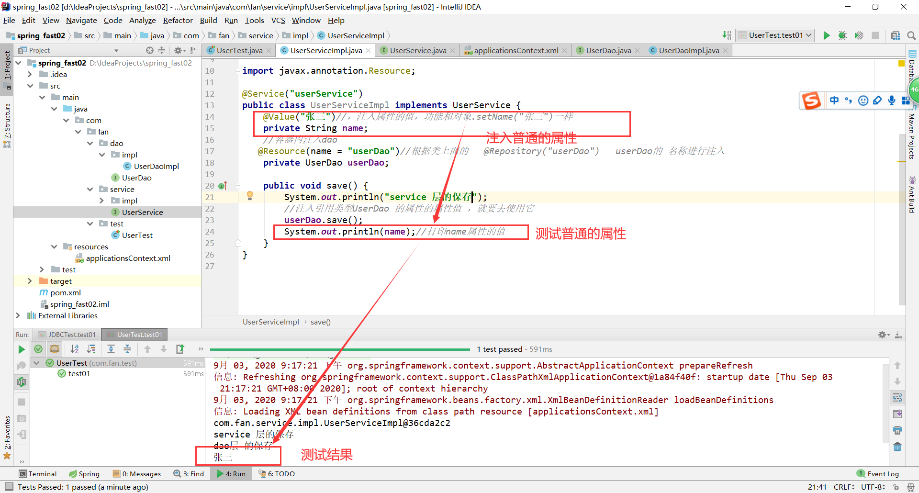919x493 pixels.
Task: Open the Terminal tool window
Action: click(37, 474)
